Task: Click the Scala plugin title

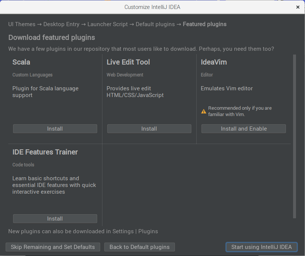Action: click(x=21, y=62)
